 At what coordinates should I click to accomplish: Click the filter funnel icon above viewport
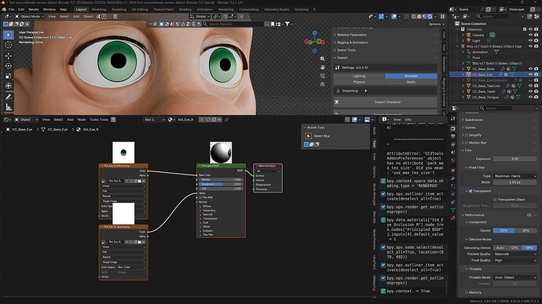tap(287, 24)
